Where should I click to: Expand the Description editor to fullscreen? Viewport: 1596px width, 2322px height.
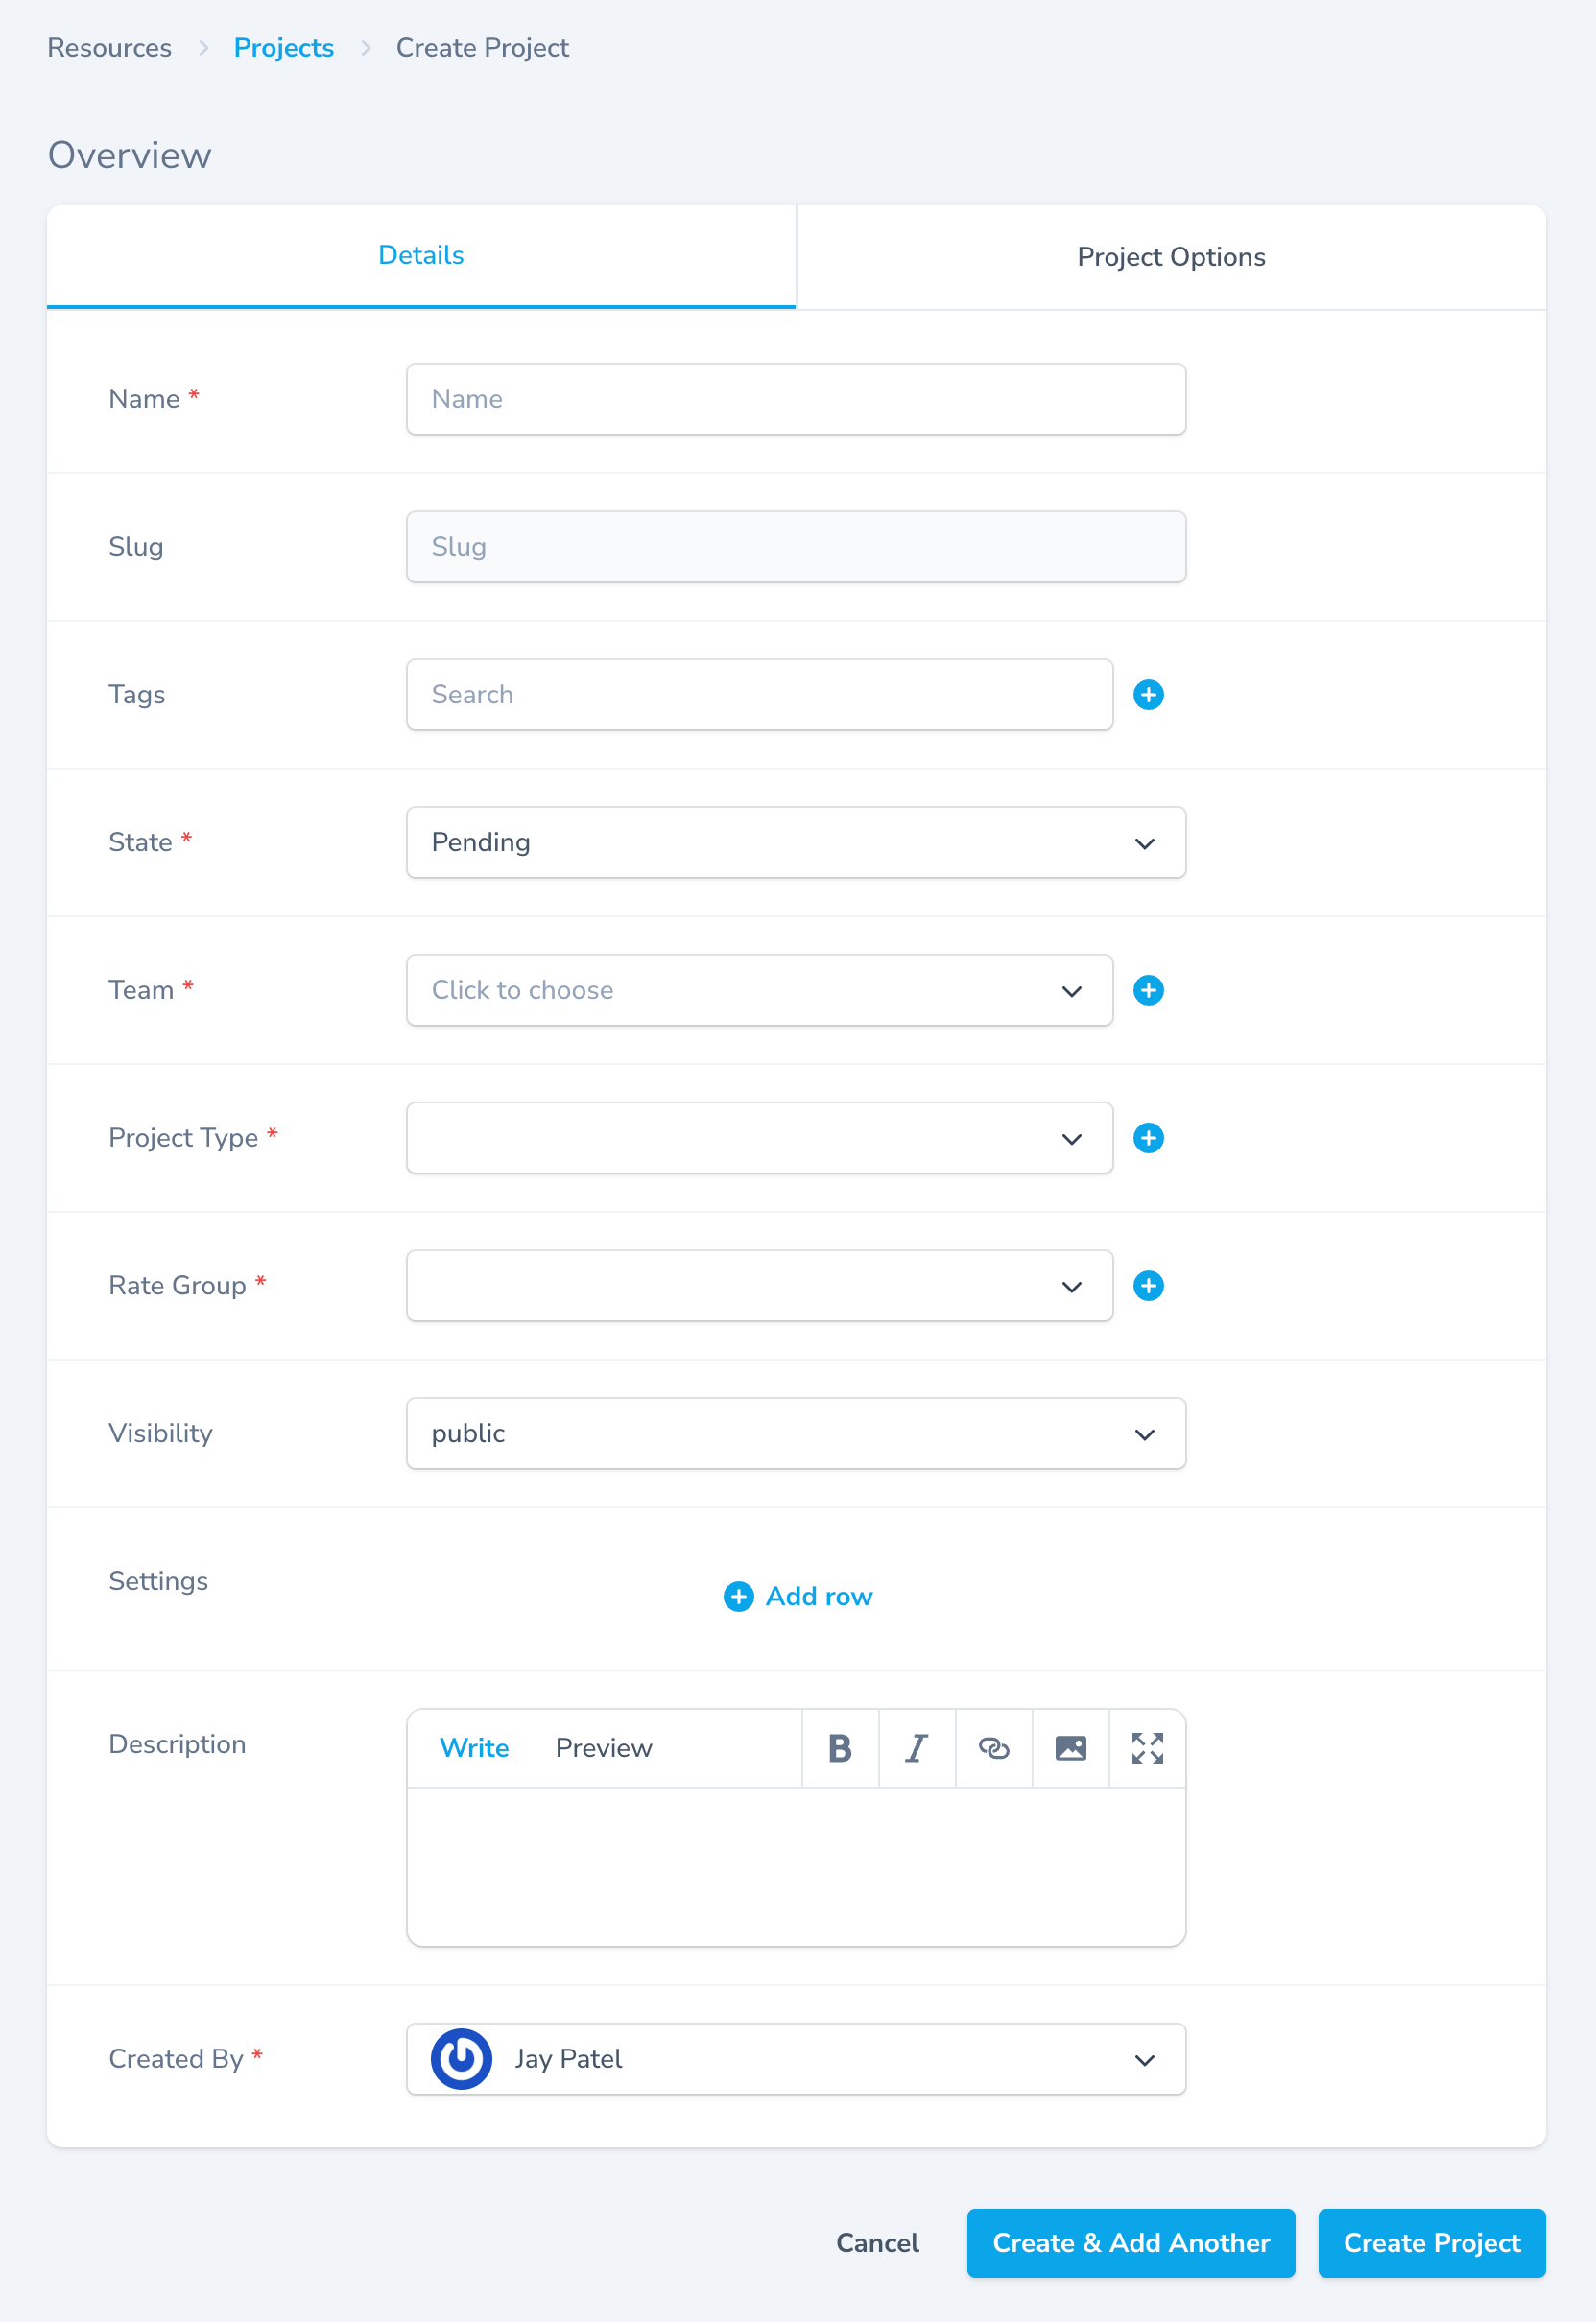pos(1147,1747)
